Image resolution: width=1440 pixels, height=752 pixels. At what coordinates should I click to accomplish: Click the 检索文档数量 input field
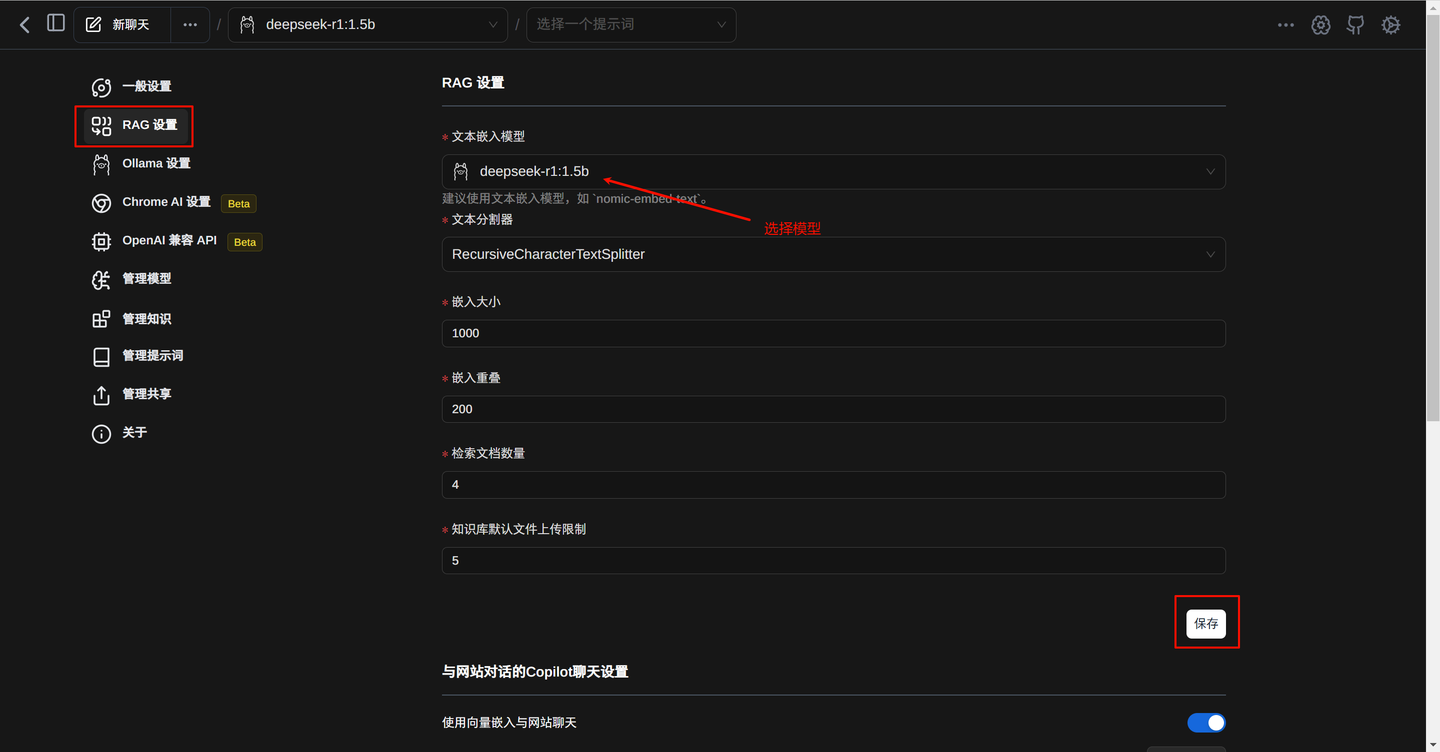click(833, 484)
